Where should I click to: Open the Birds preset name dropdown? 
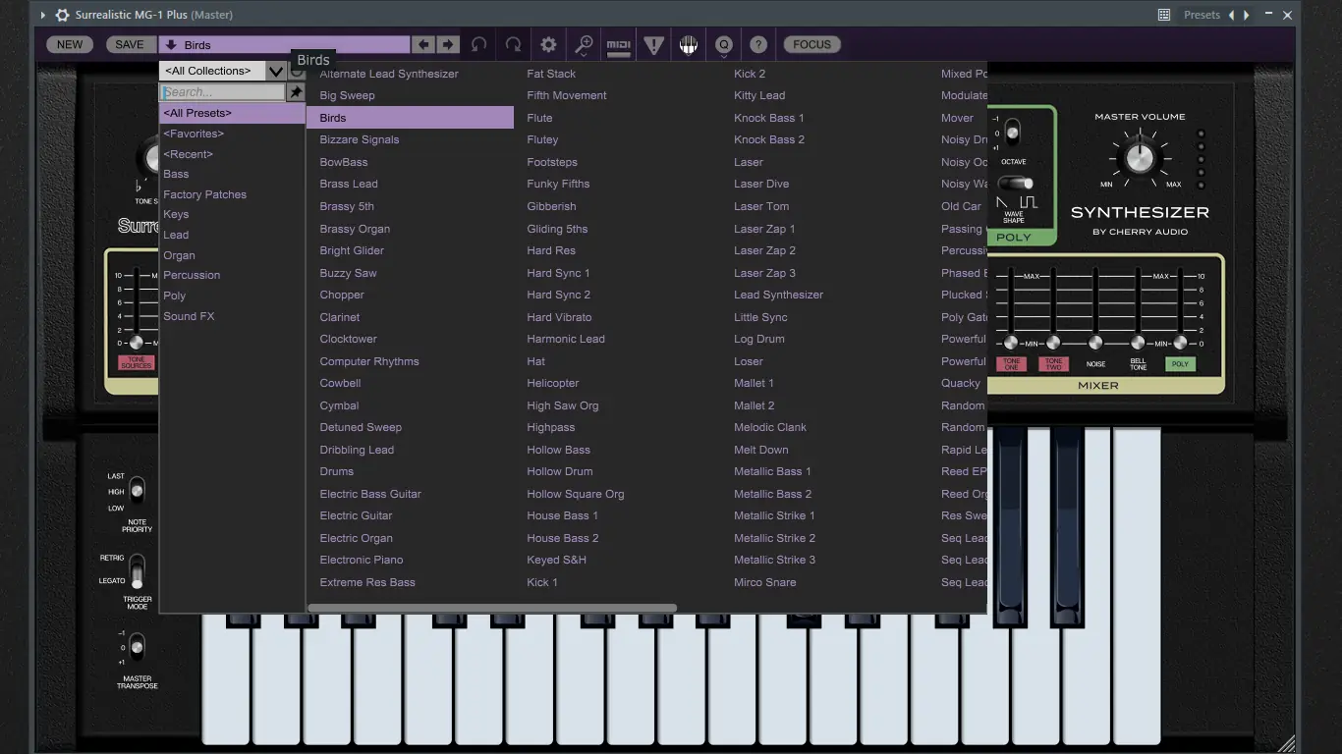click(285, 44)
